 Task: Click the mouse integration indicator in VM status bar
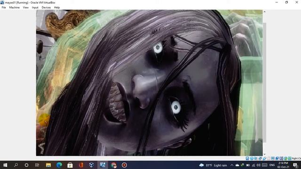pyautogui.click(x=285, y=158)
